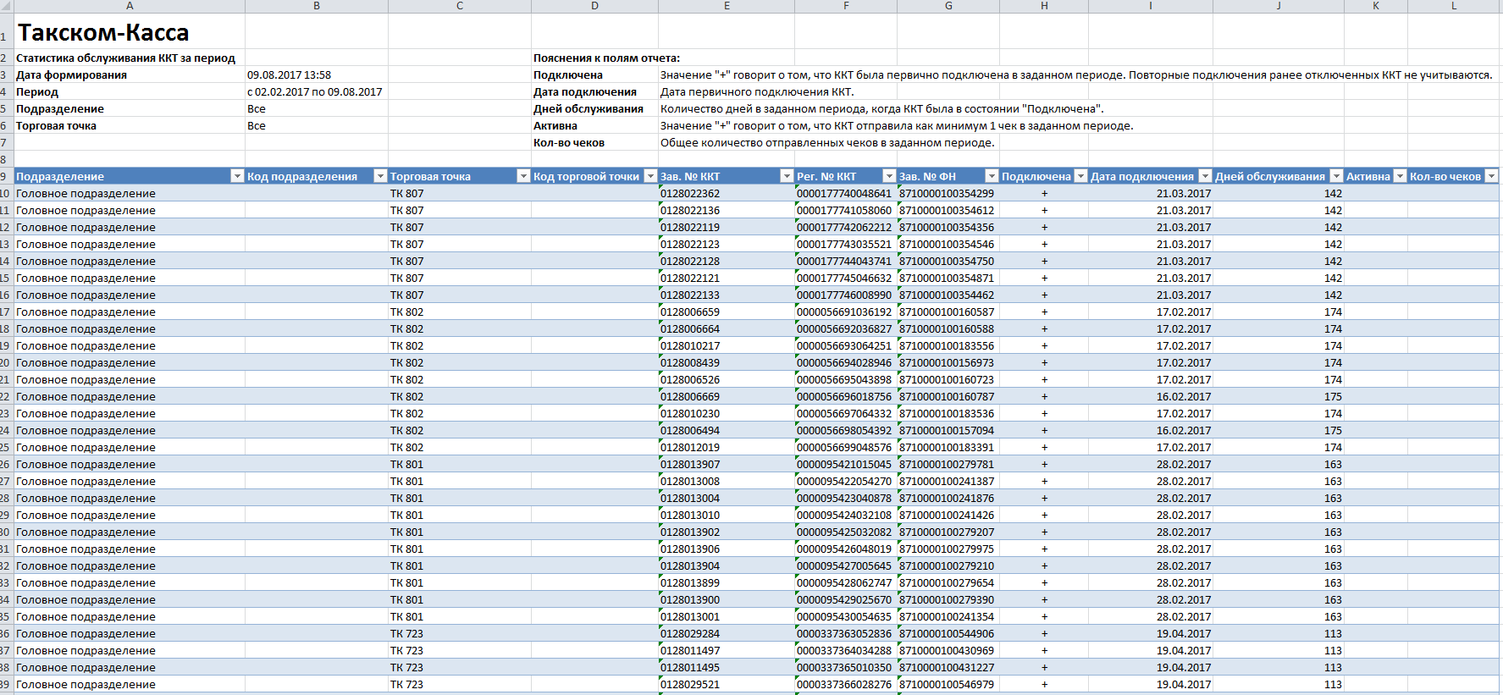Select column E by its header letter
The width and height of the screenshot is (1503, 695).
coord(727,6)
